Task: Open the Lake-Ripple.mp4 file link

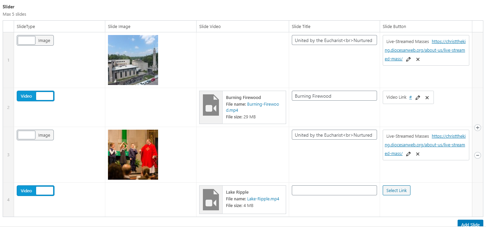Action: [x=263, y=199]
